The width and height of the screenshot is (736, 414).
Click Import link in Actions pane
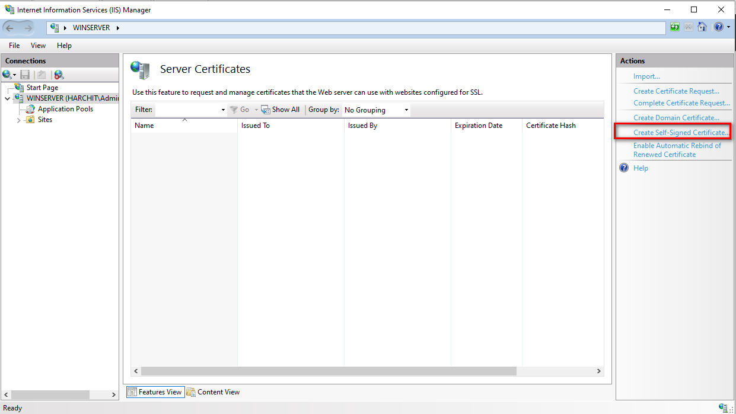tap(646, 76)
